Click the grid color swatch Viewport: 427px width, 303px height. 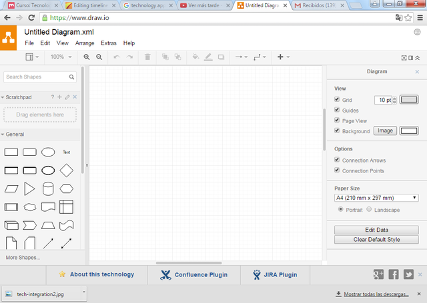[409, 99]
